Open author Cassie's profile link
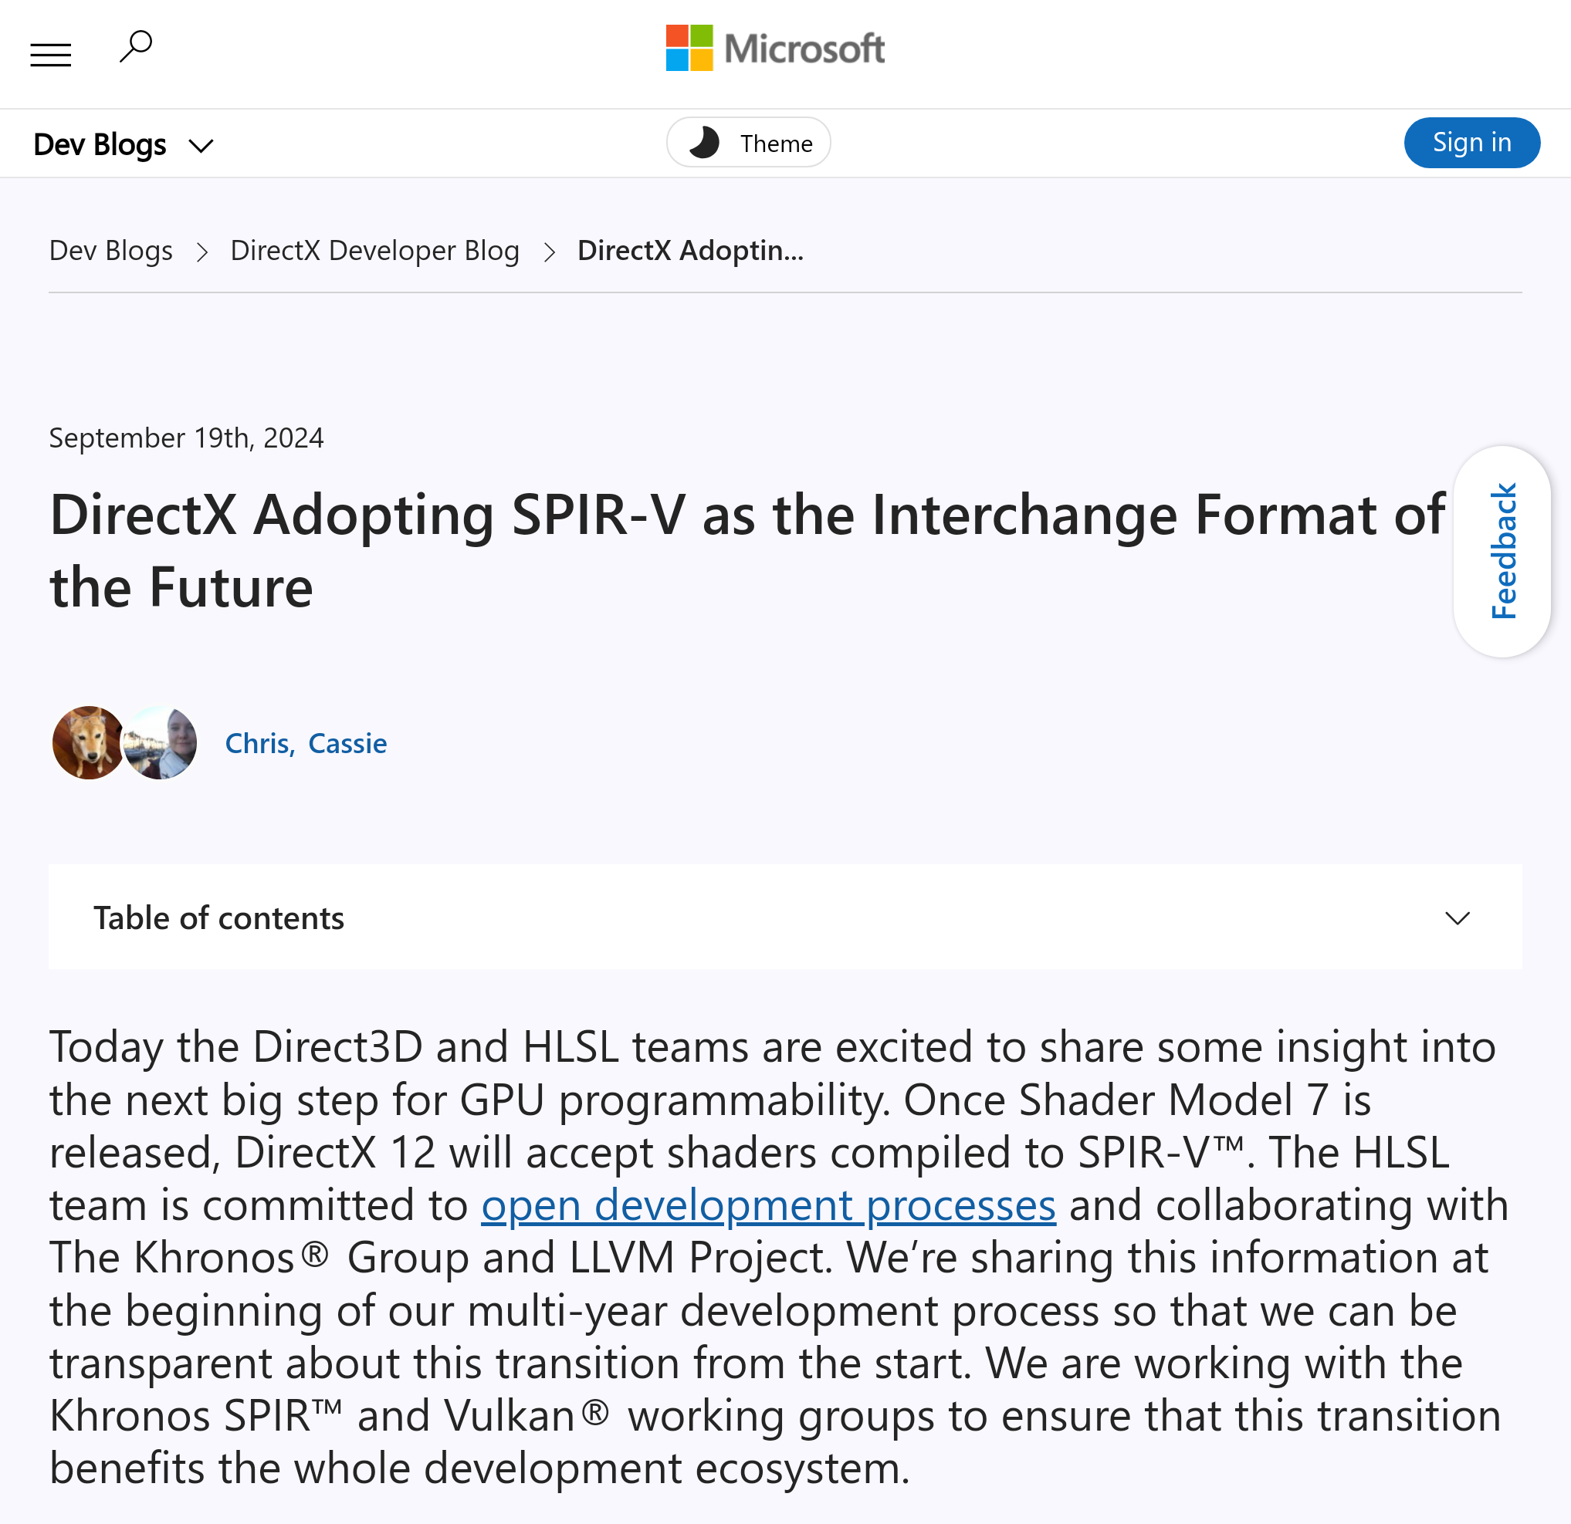 [x=347, y=744]
